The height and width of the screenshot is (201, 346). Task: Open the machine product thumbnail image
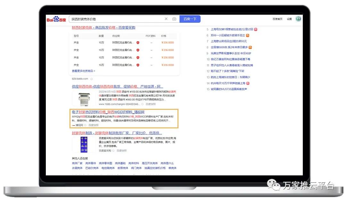tap(84, 99)
